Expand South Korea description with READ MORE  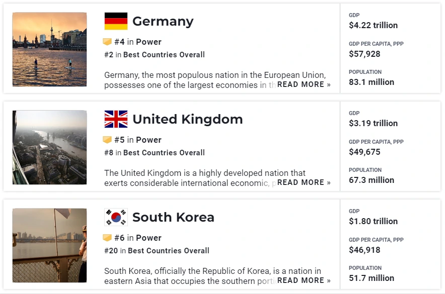coord(304,280)
